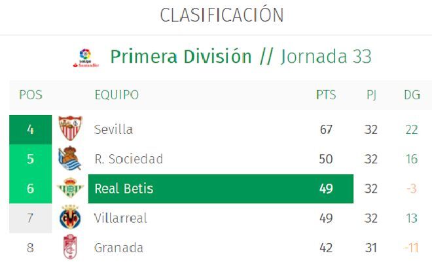Open the Sevilla team name link
This screenshot has height=264, width=432.
[x=113, y=129]
